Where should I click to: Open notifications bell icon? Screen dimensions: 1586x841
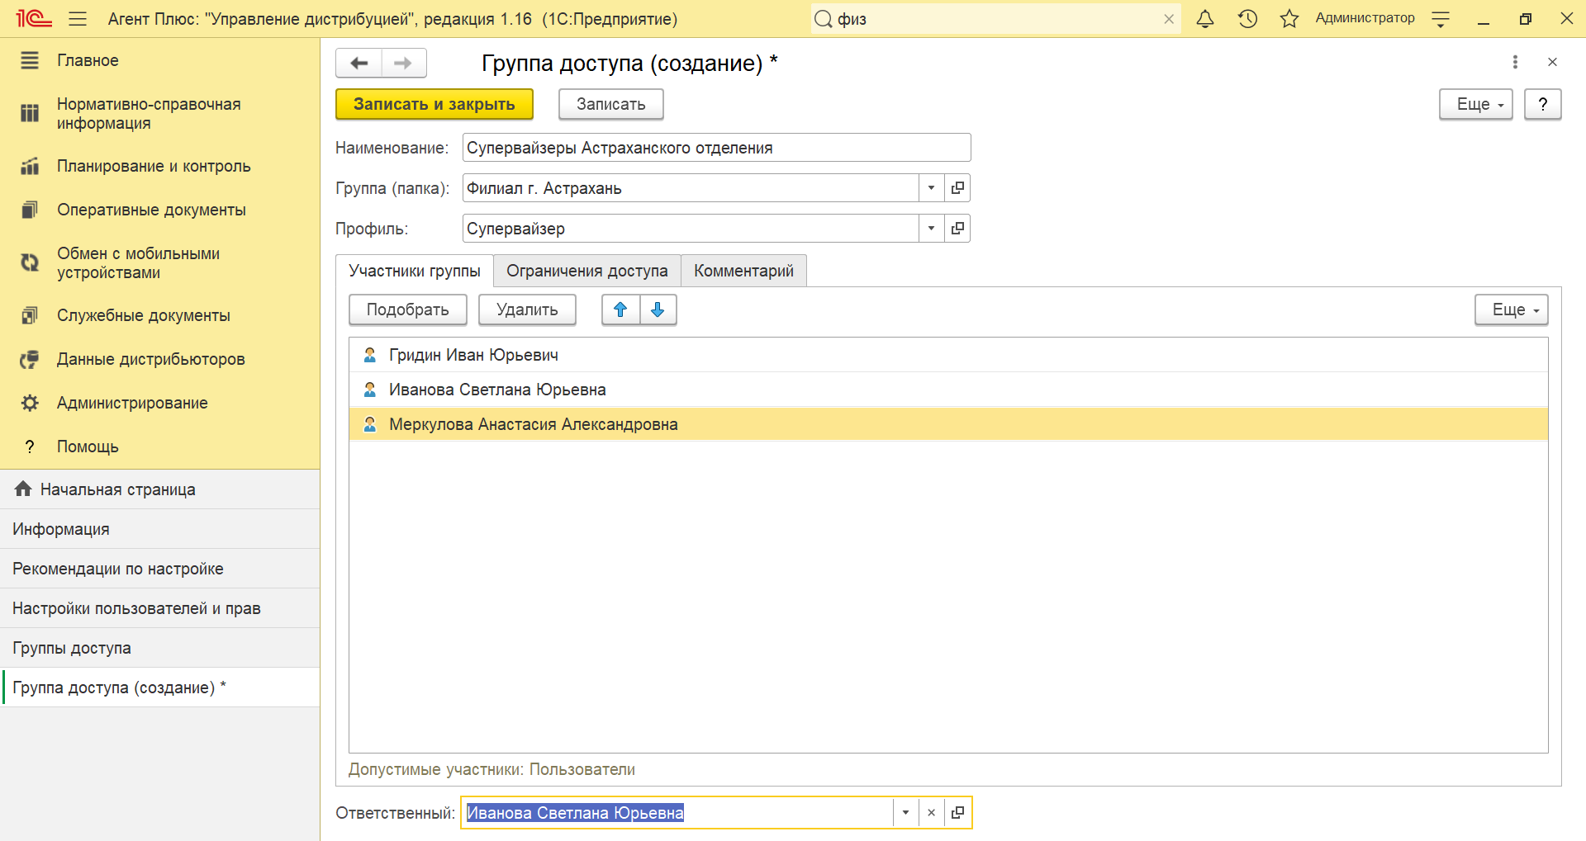(1205, 19)
